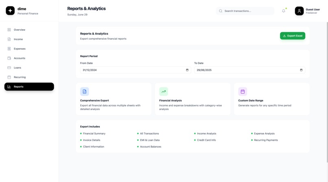Open Recurring payments page

29,77
